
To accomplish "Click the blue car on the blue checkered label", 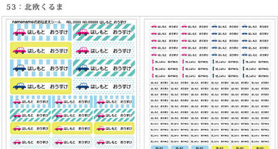I will [x=19, y=68].
